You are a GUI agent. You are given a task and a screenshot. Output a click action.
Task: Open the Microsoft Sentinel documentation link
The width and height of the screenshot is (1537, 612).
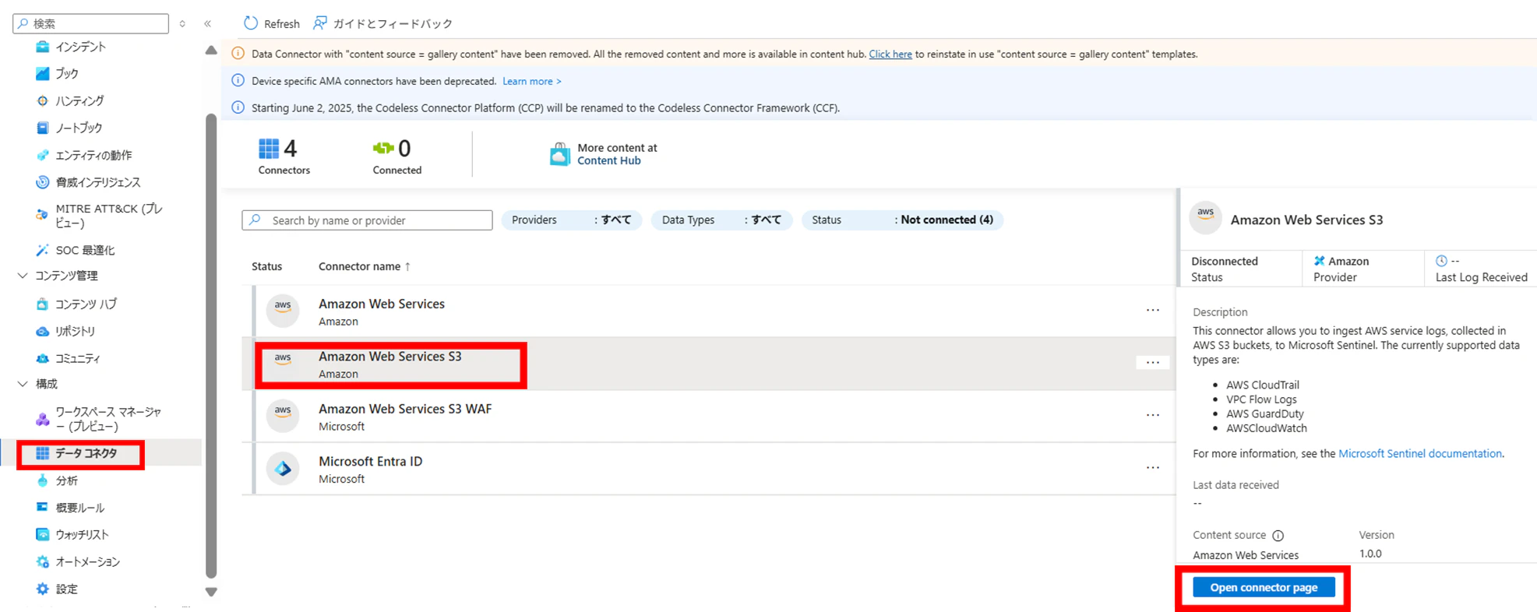1420,453
